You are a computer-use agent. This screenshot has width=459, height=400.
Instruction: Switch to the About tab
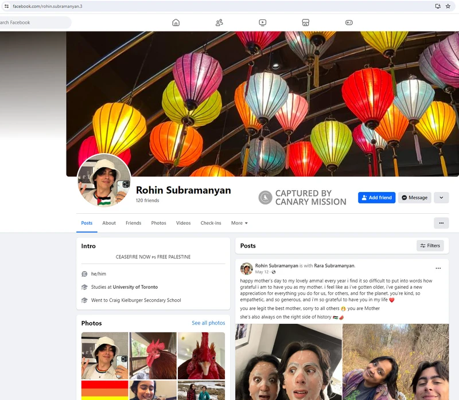109,223
